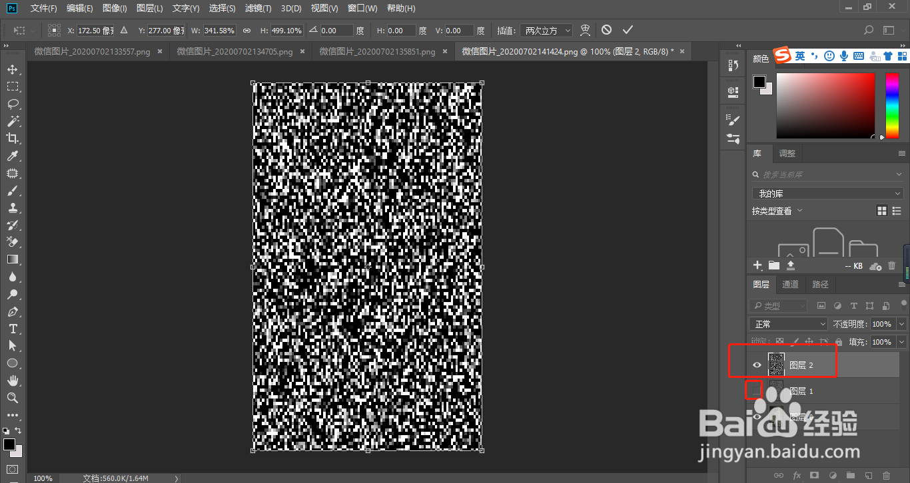Open the Brush Settings panel icon

pyautogui.click(x=733, y=120)
